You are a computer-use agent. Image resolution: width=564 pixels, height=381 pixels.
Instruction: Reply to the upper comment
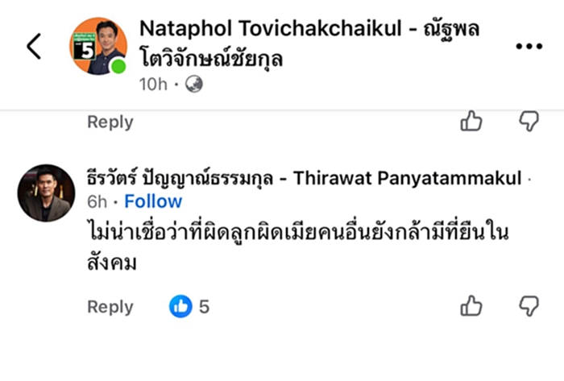pos(110,122)
